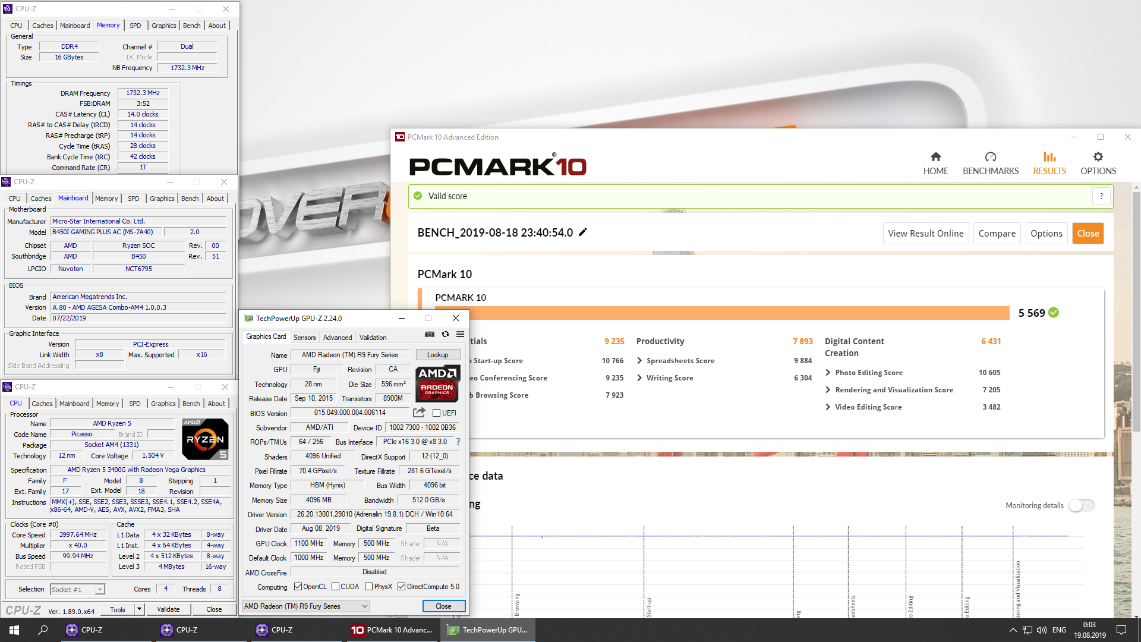The height and width of the screenshot is (642, 1141).
Task: Switch to GPU-Z Sensors tab
Action: (304, 337)
